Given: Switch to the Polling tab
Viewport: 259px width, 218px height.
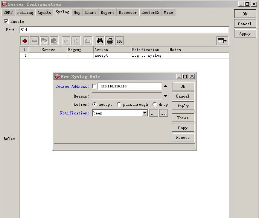Looking at the screenshot, I should 25,12.
